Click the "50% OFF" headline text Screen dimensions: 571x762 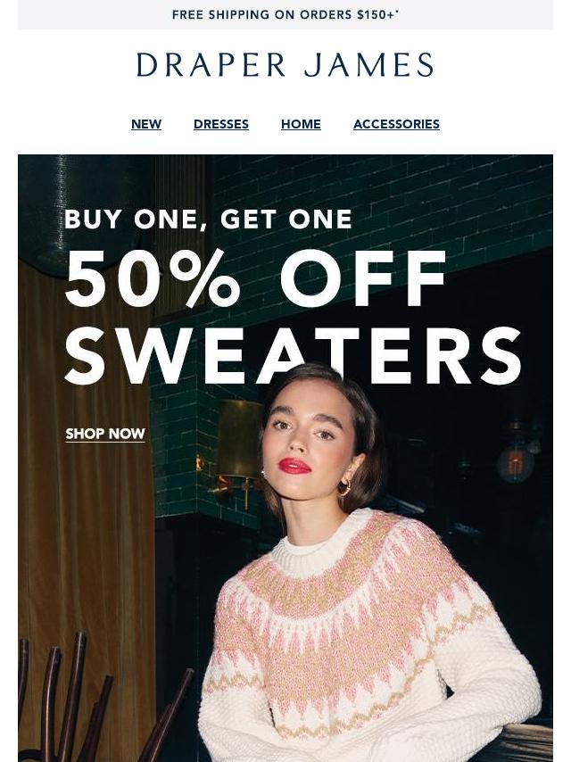pyautogui.click(x=255, y=279)
